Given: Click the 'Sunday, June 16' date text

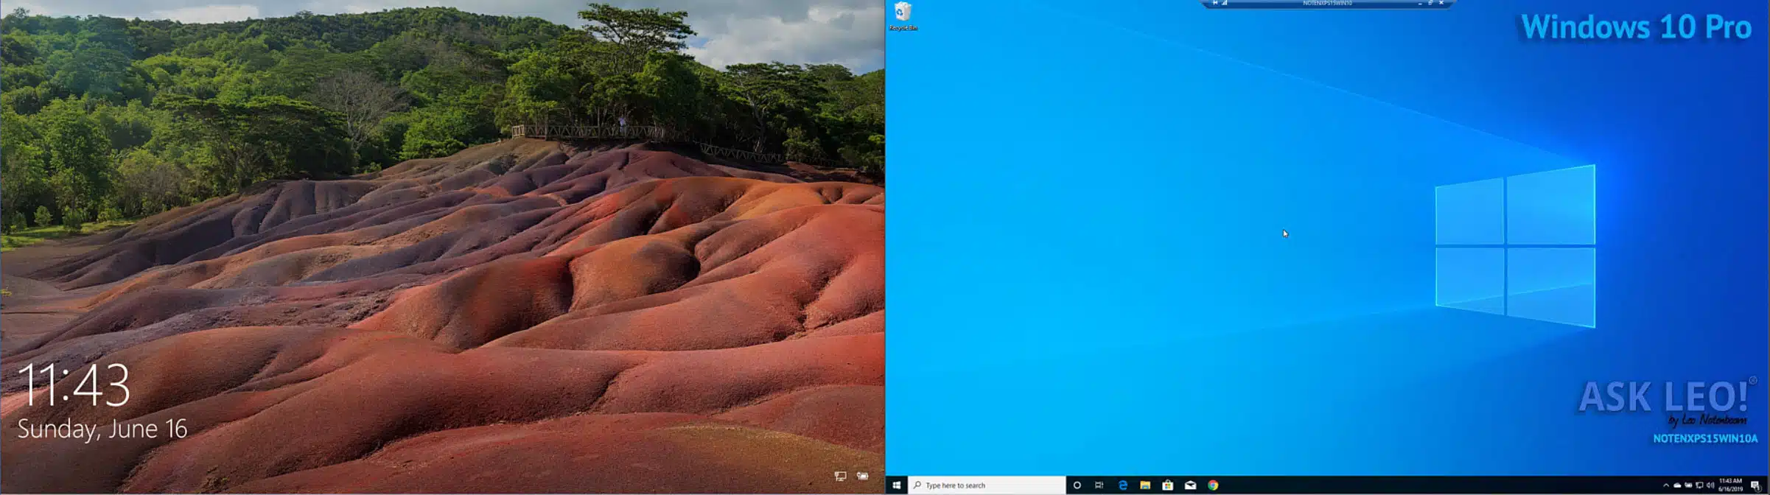Looking at the screenshot, I should 102,429.
